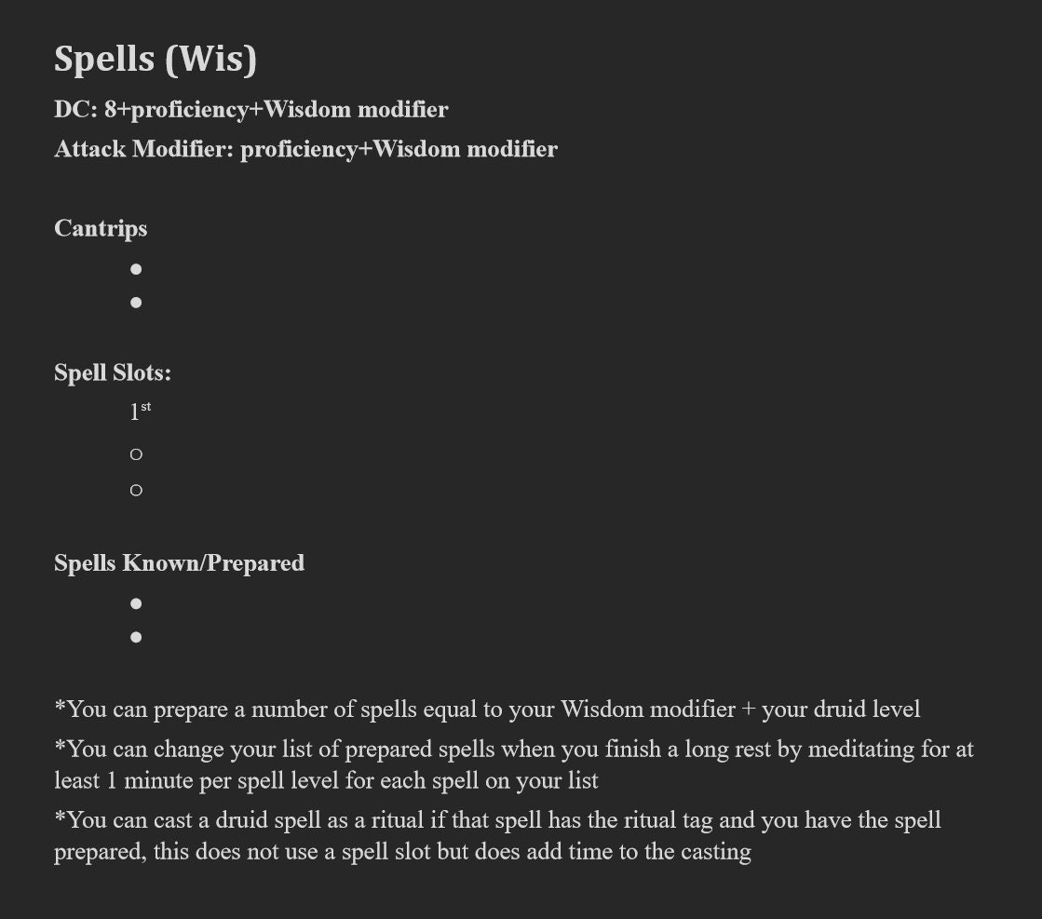The height and width of the screenshot is (919, 1042).
Task: Mark the first 1st-level spell slot circle
Action: [x=136, y=454]
